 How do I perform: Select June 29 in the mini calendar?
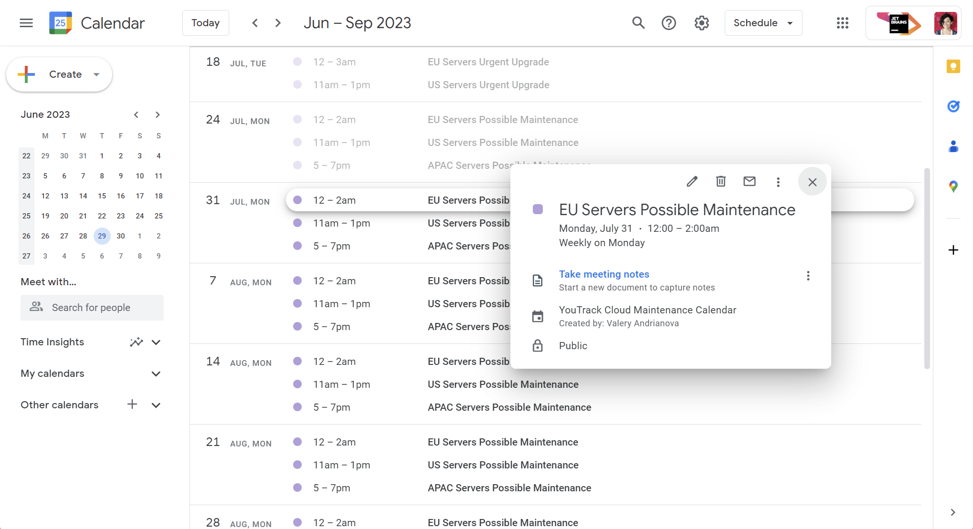pos(102,236)
